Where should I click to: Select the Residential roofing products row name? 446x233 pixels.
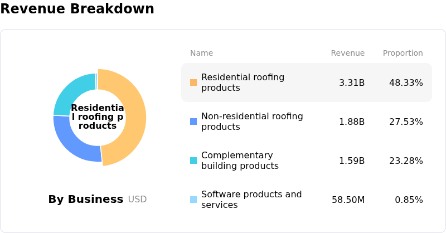click(x=243, y=82)
